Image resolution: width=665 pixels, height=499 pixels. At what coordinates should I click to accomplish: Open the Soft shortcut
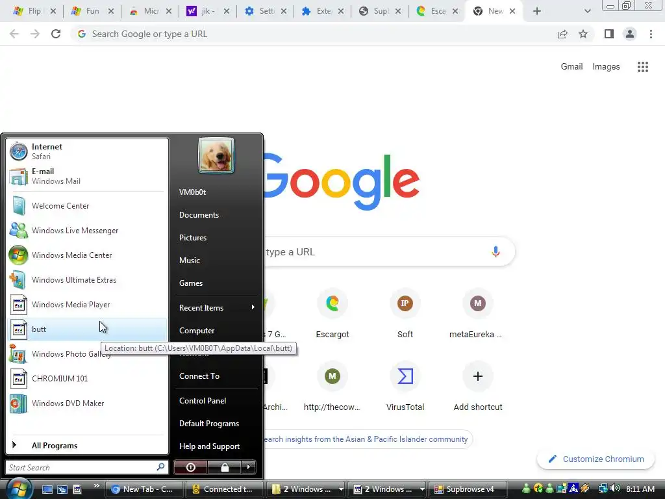coord(405,313)
